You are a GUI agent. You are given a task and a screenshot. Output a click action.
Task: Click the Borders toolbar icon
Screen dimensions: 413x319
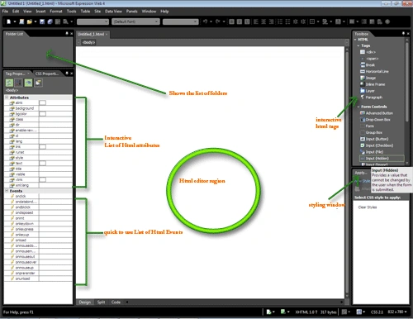(312, 21)
